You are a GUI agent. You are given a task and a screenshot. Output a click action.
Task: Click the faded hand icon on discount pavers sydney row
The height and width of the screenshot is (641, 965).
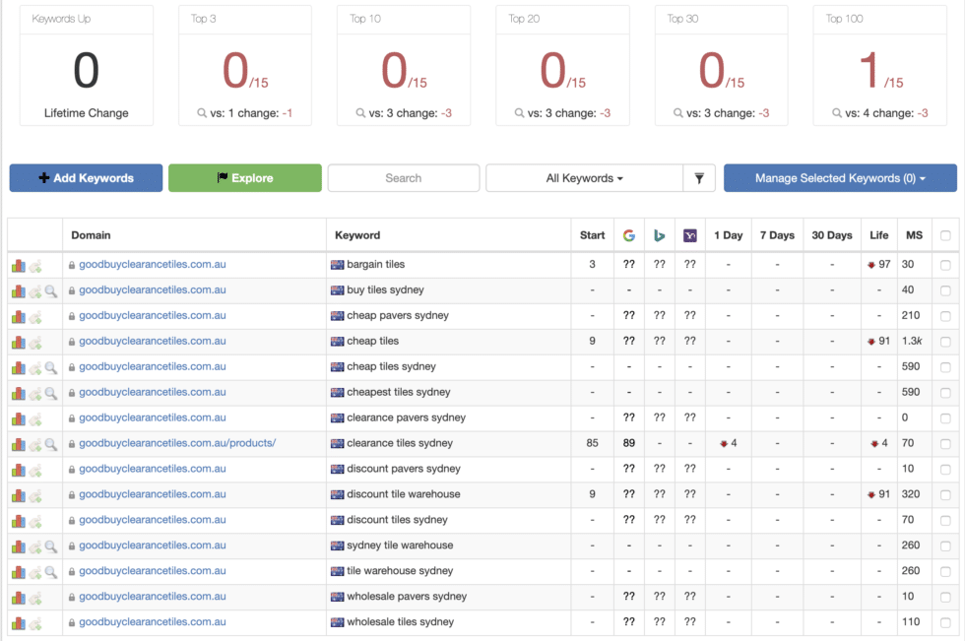pyautogui.click(x=35, y=470)
